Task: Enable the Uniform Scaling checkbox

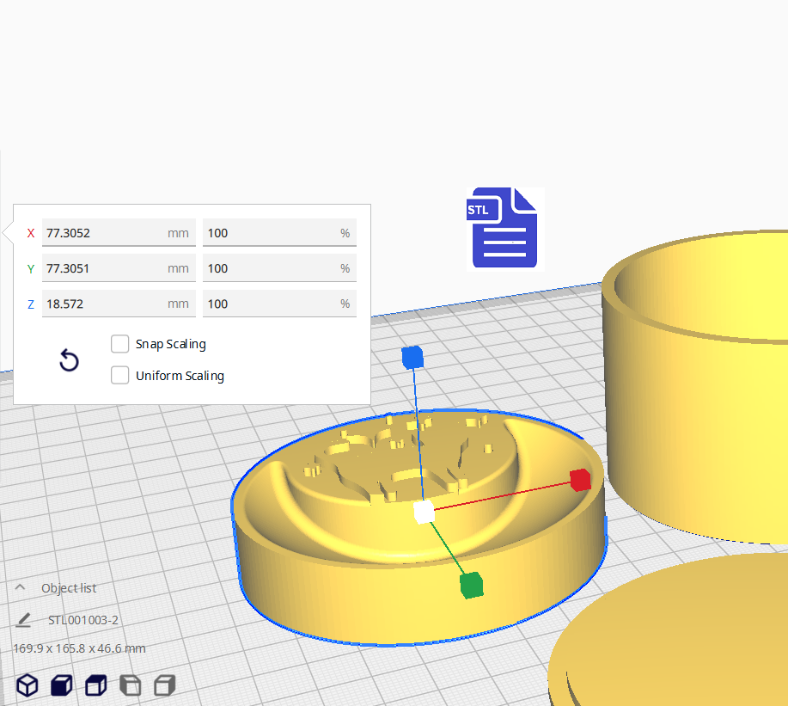Action: point(120,376)
